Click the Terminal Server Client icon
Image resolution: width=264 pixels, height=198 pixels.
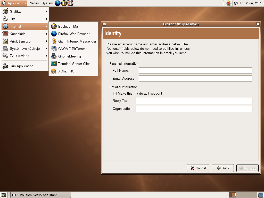point(54,64)
